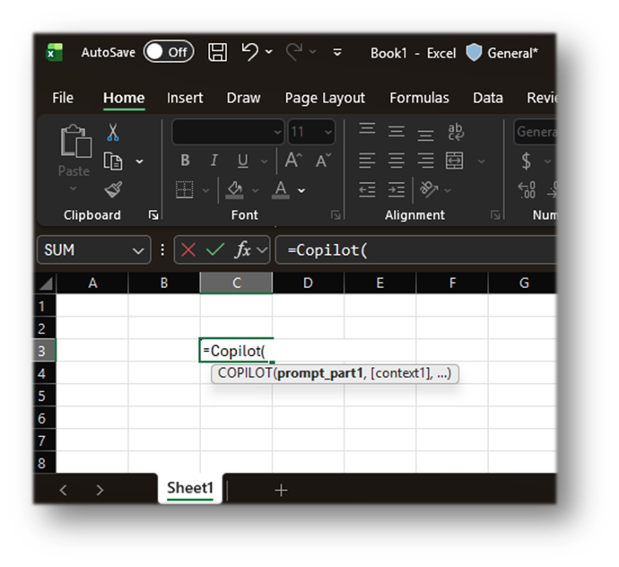Click the Font Color A icon
This screenshot has height=567, width=619.
[x=281, y=190]
